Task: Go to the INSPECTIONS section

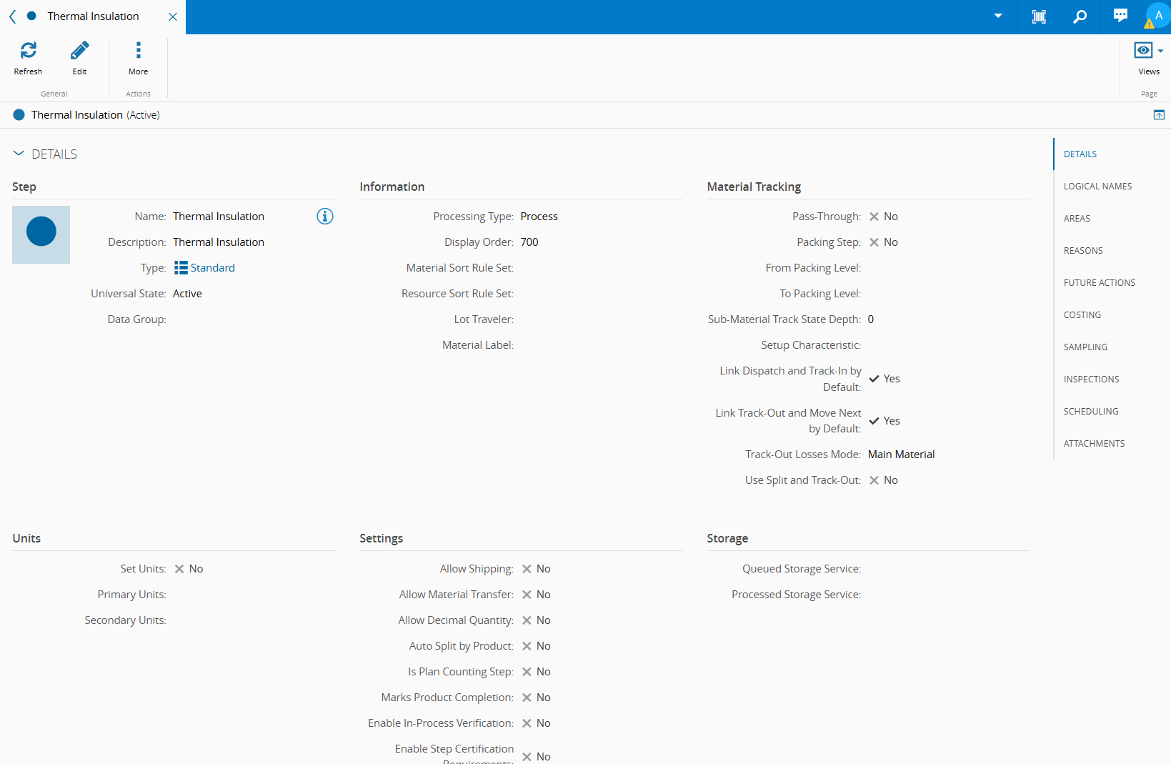Action: (1091, 379)
